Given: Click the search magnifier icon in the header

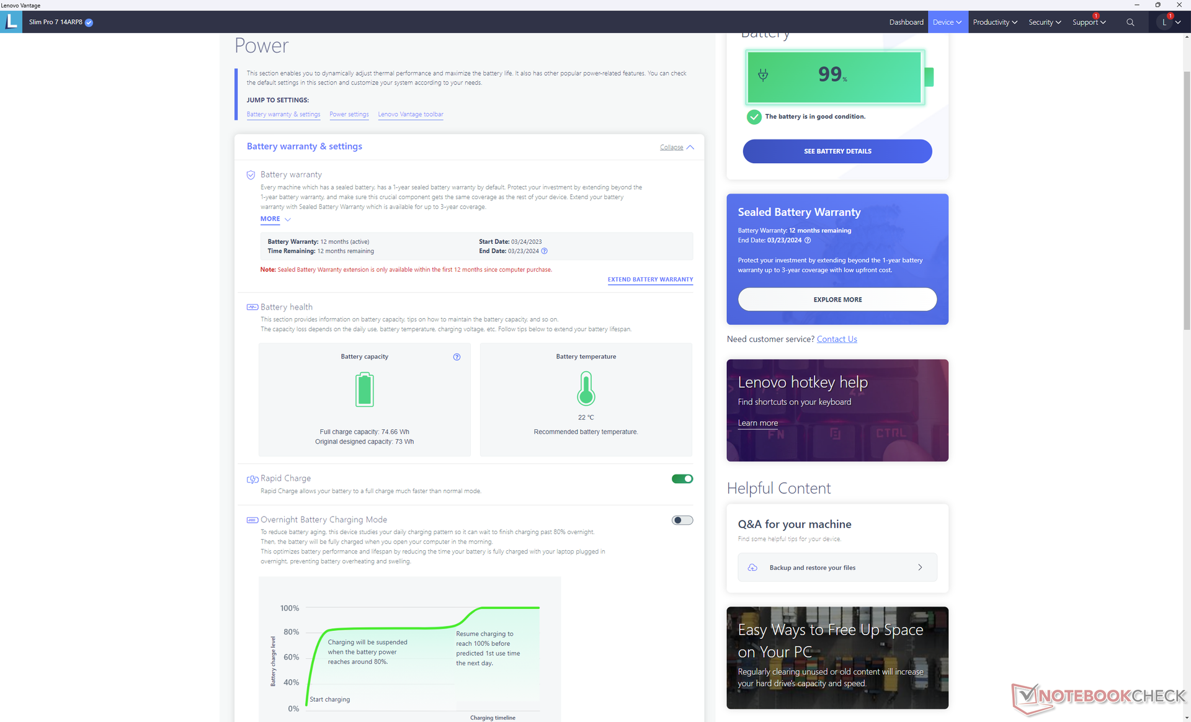Looking at the screenshot, I should click(1130, 22).
